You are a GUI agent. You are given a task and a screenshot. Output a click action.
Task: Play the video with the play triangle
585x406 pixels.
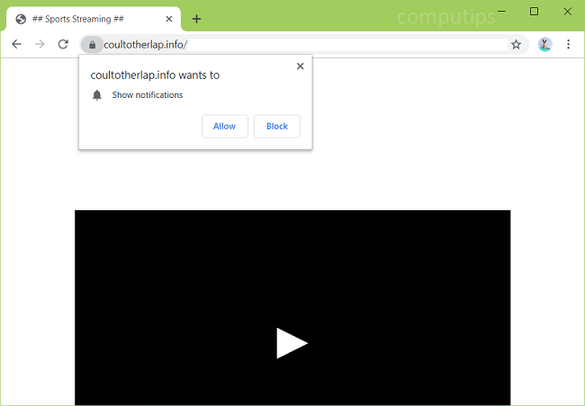292,343
